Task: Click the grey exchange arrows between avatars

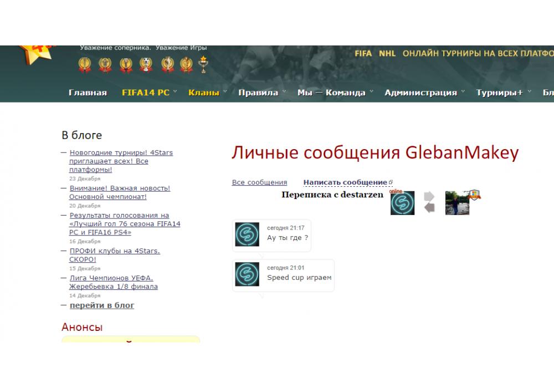Action: click(x=429, y=202)
